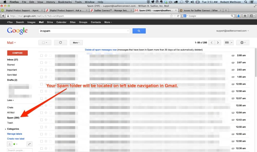Star the 12:53 am message
Image resolution: width=257 pixels, height=152 pixels.
46,120
